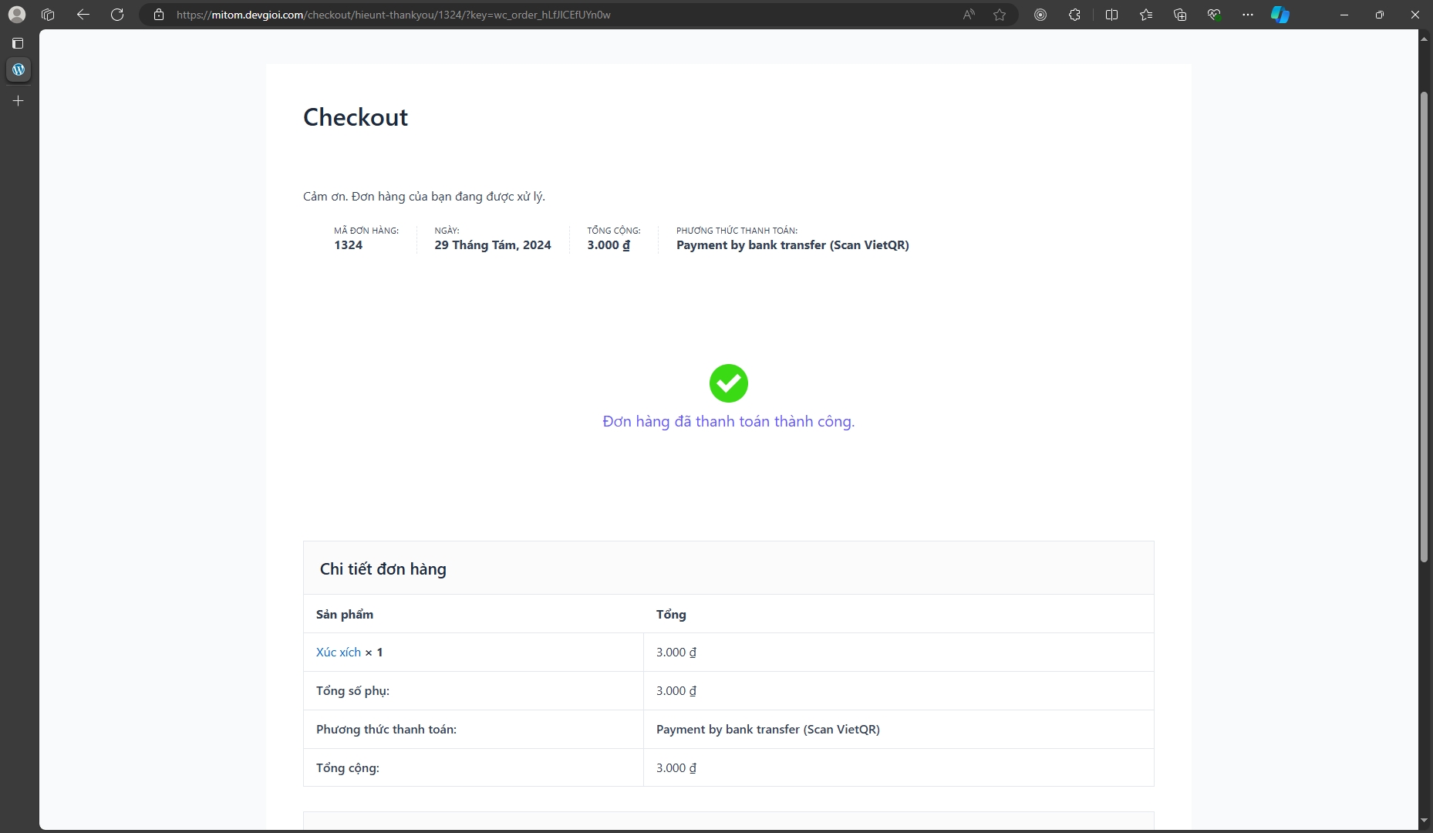
Task: Open Read aloud icon in address bar
Action: [969, 15]
